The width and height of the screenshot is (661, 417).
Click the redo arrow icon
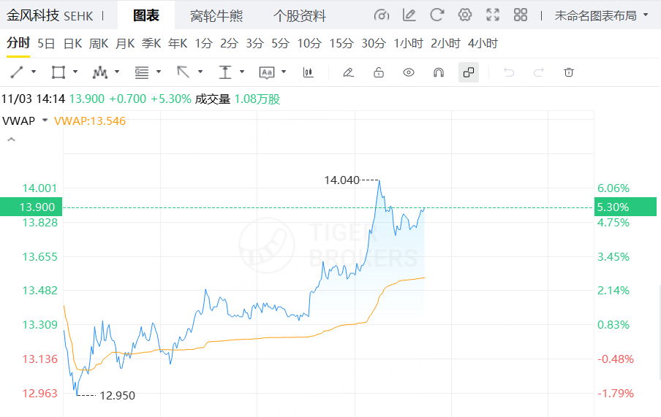click(x=539, y=72)
